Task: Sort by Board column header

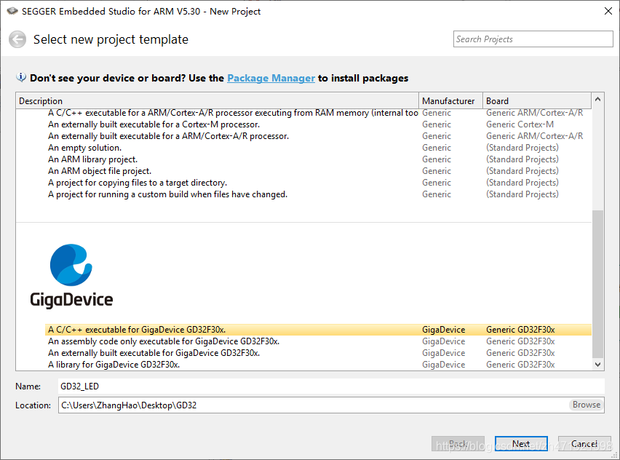Action: pos(537,101)
